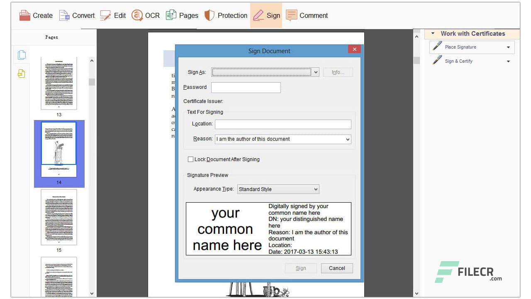This screenshot has width=531, height=299.
Task: Open the Reason dropdown in Text For Signing
Action: [348, 139]
